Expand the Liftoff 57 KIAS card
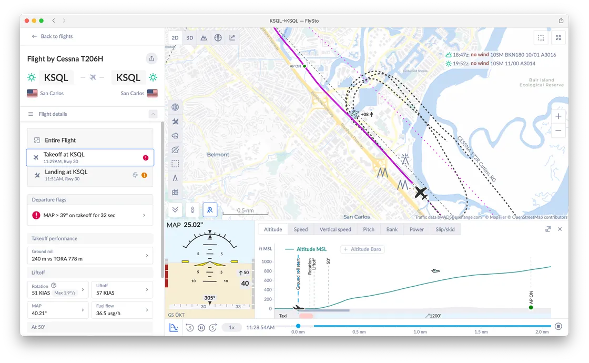The width and height of the screenshot is (589, 363). 122,289
